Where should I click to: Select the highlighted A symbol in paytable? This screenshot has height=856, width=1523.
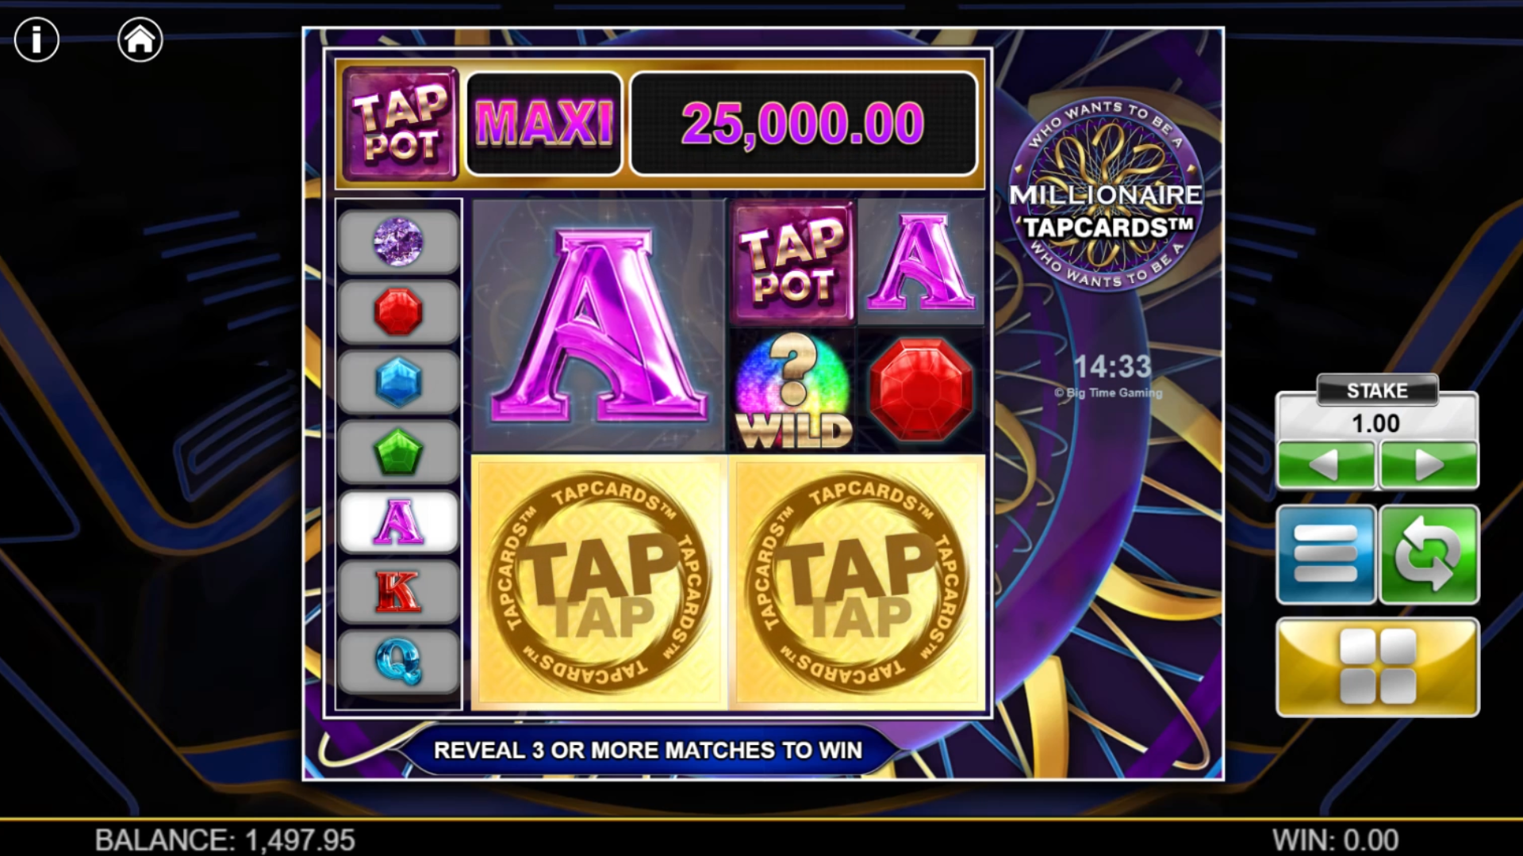pos(398,522)
